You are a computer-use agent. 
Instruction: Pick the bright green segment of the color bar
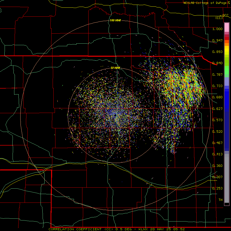[x=227, y=70]
